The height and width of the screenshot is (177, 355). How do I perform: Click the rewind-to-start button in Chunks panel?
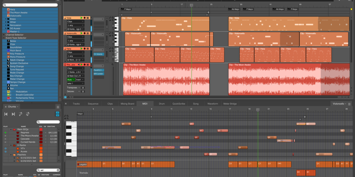tap(6, 114)
